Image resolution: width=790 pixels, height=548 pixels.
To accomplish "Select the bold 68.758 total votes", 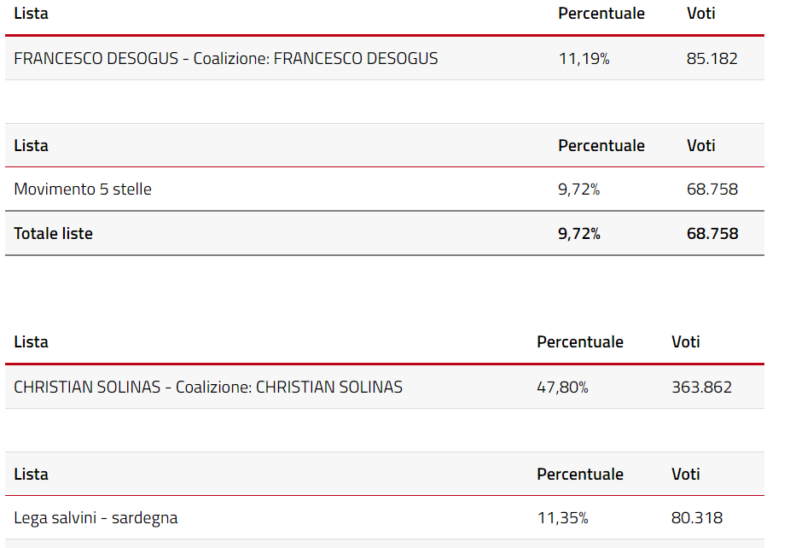I will click(712, 234).
